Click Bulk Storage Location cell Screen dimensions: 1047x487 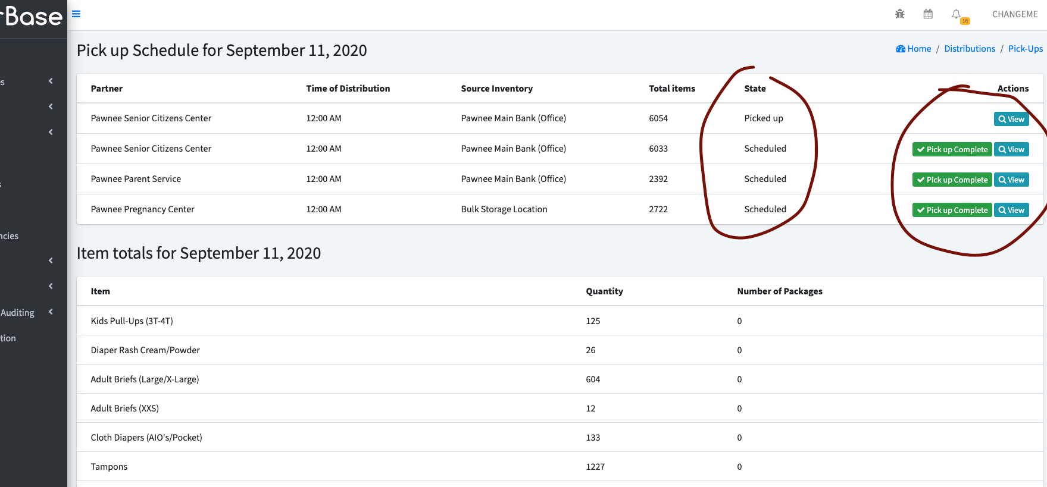coord(504,209)
